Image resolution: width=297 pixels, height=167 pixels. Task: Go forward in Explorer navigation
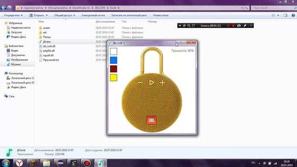point(9,8)
